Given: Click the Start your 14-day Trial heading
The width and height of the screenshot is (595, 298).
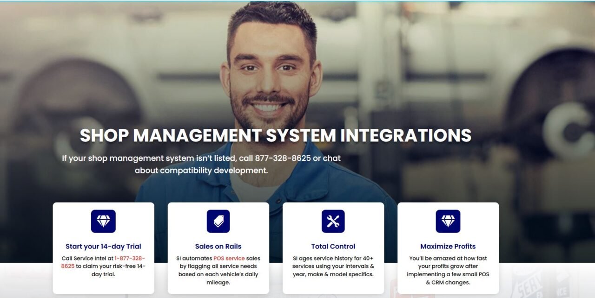Looking at the screenshot, I should [103, 247].
